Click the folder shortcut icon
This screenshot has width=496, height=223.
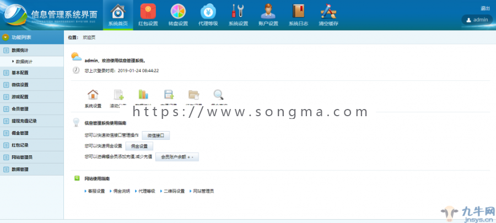pyautogui.click(x=193, y=95)
